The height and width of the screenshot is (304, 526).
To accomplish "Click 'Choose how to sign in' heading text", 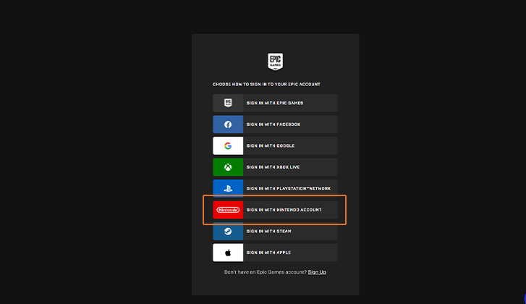I will 266,84.
